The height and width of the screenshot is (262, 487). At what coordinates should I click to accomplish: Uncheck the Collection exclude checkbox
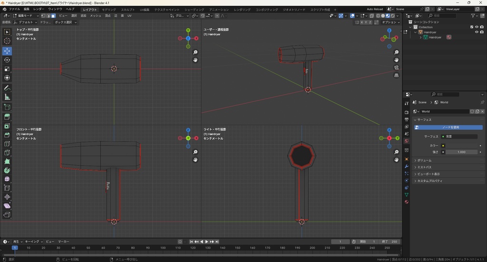click(472, 27)
